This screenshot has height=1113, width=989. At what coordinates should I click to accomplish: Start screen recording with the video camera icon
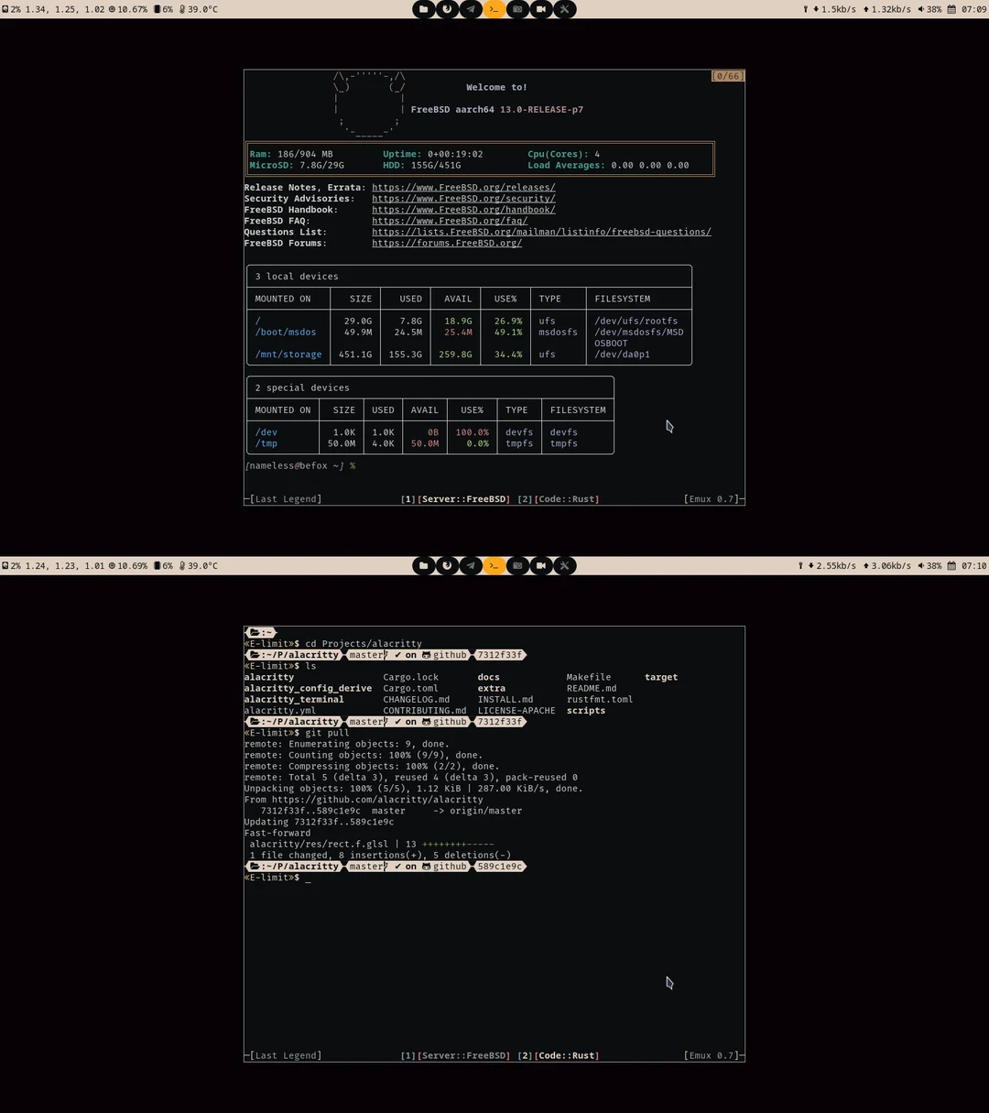click(541, 9)
